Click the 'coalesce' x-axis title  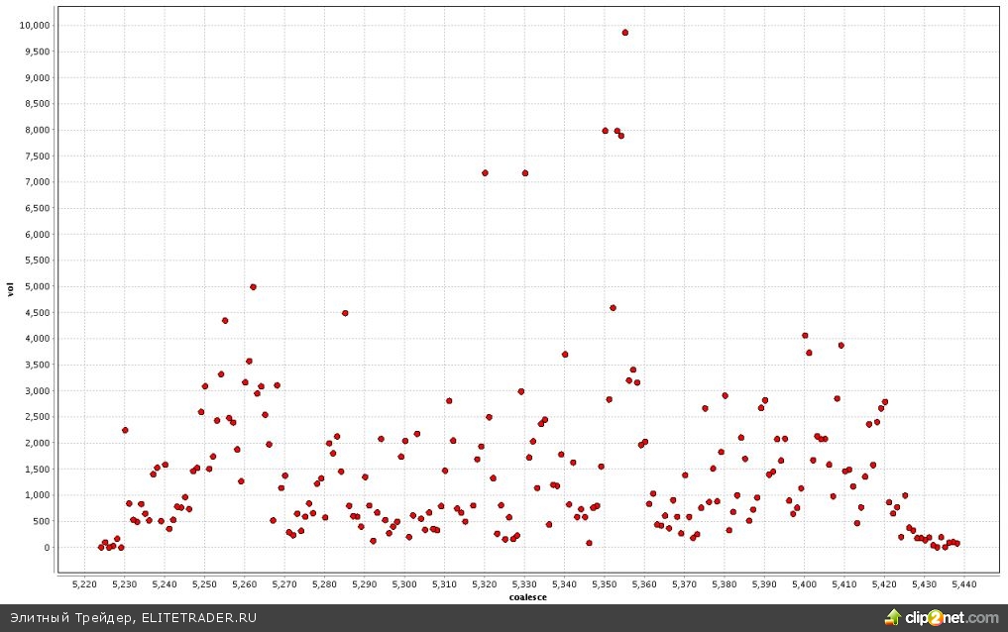[x=528, y=596]
